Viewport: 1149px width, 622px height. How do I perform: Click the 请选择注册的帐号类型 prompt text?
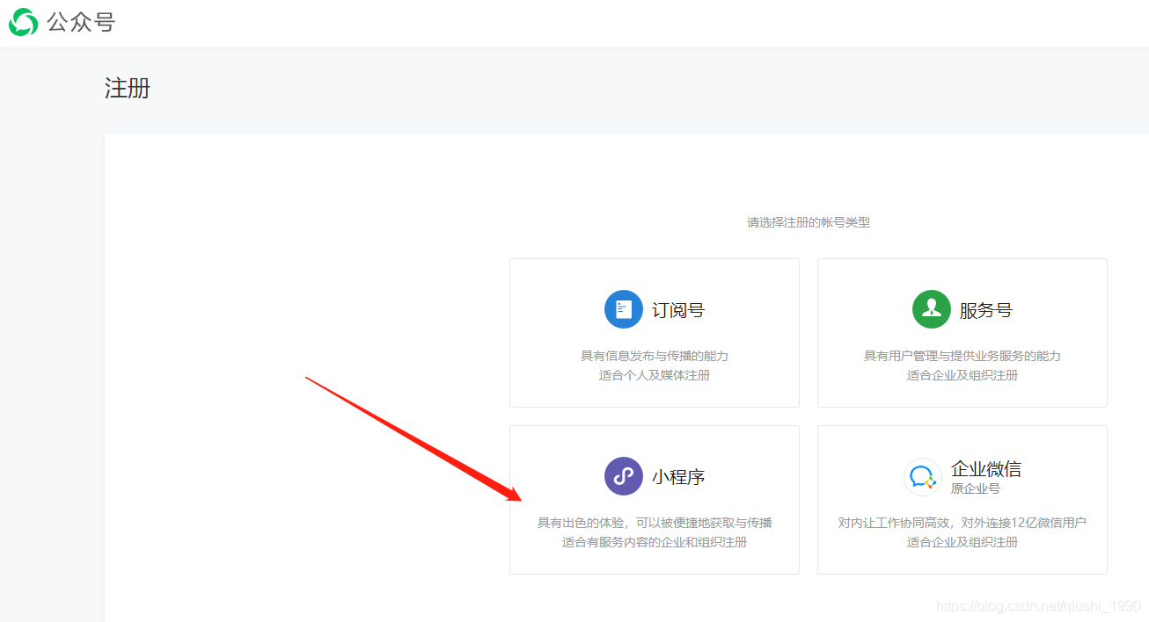pyautogui.click(x=808, y=222)
